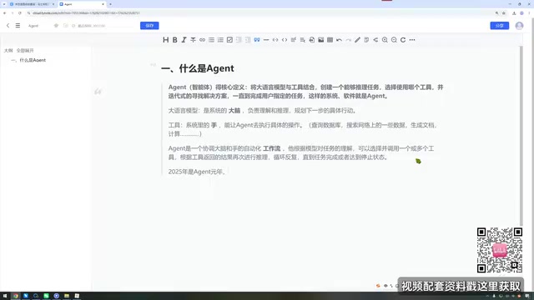Create an ordered numbered list
The width and height of the screenshot is (534, 300).
(220, 40)
